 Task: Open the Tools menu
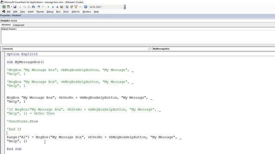[x=66, y=12]
